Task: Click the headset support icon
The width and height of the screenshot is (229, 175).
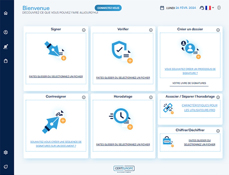Action: [202, 8]
